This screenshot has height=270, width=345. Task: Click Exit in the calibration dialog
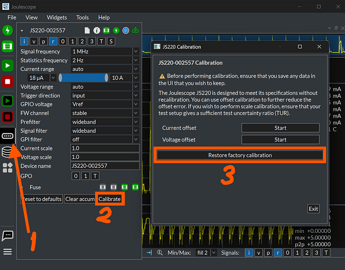pyautogui.click(x=313, y=208)
